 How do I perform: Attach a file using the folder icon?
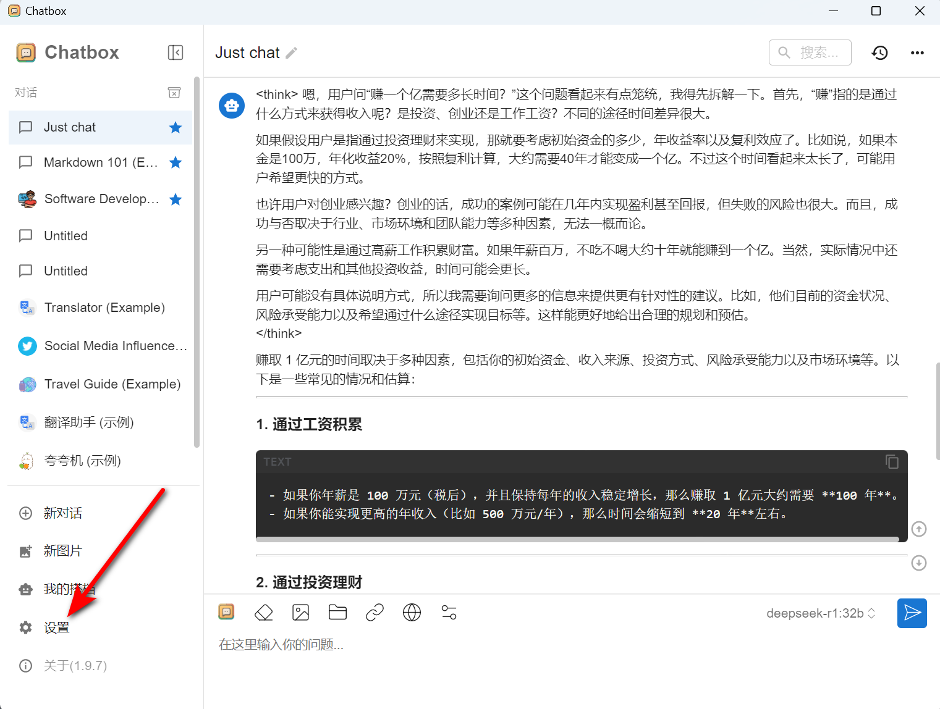point(337,612)
